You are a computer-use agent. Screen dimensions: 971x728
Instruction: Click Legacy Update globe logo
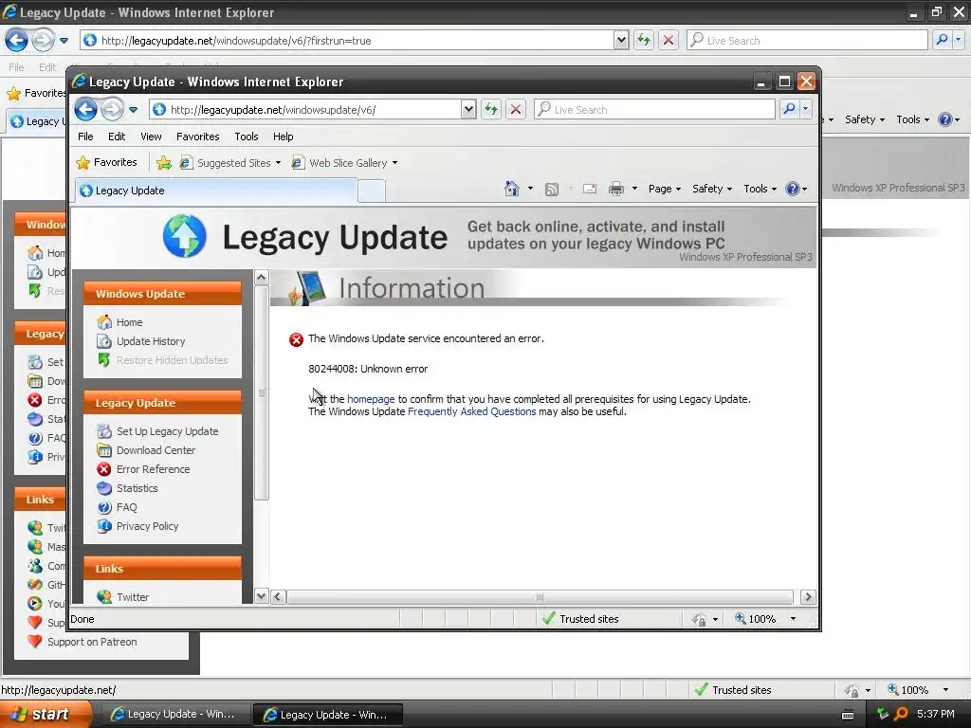[185, 236]
